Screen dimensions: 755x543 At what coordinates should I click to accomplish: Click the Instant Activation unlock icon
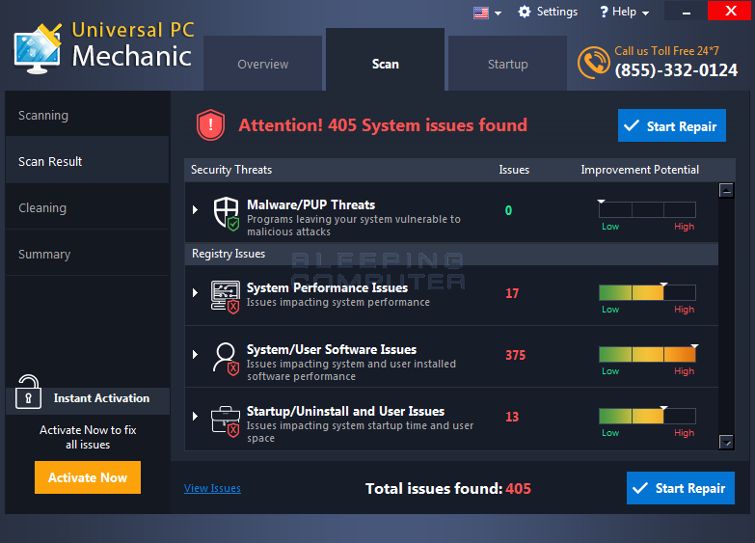(x=28, y=393)
